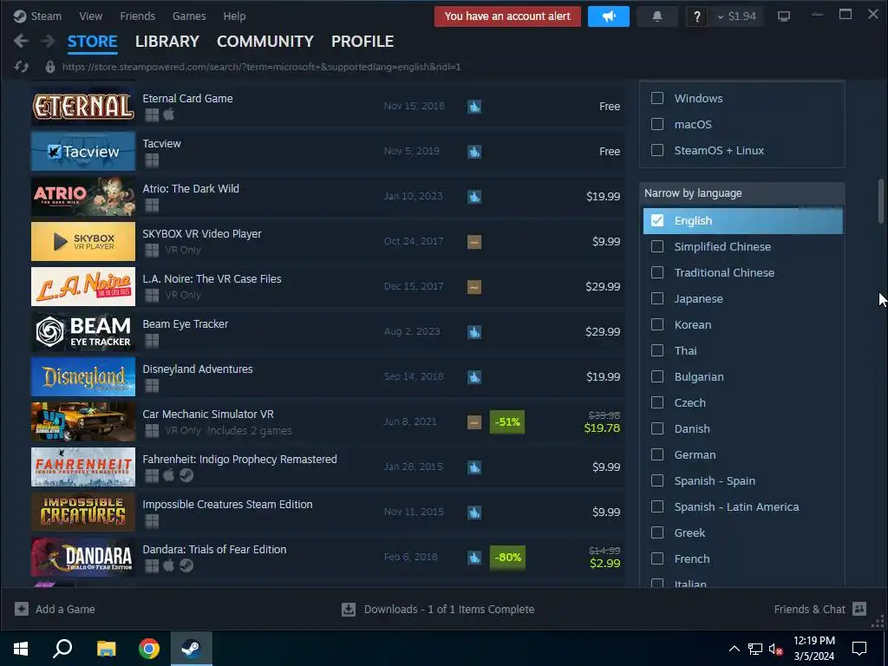The height and width of the screenshot is (666, 888).
Task: Click the mixed review icon for SKYBOX VR
Action: pyautogui.click(x=474, y=242)
